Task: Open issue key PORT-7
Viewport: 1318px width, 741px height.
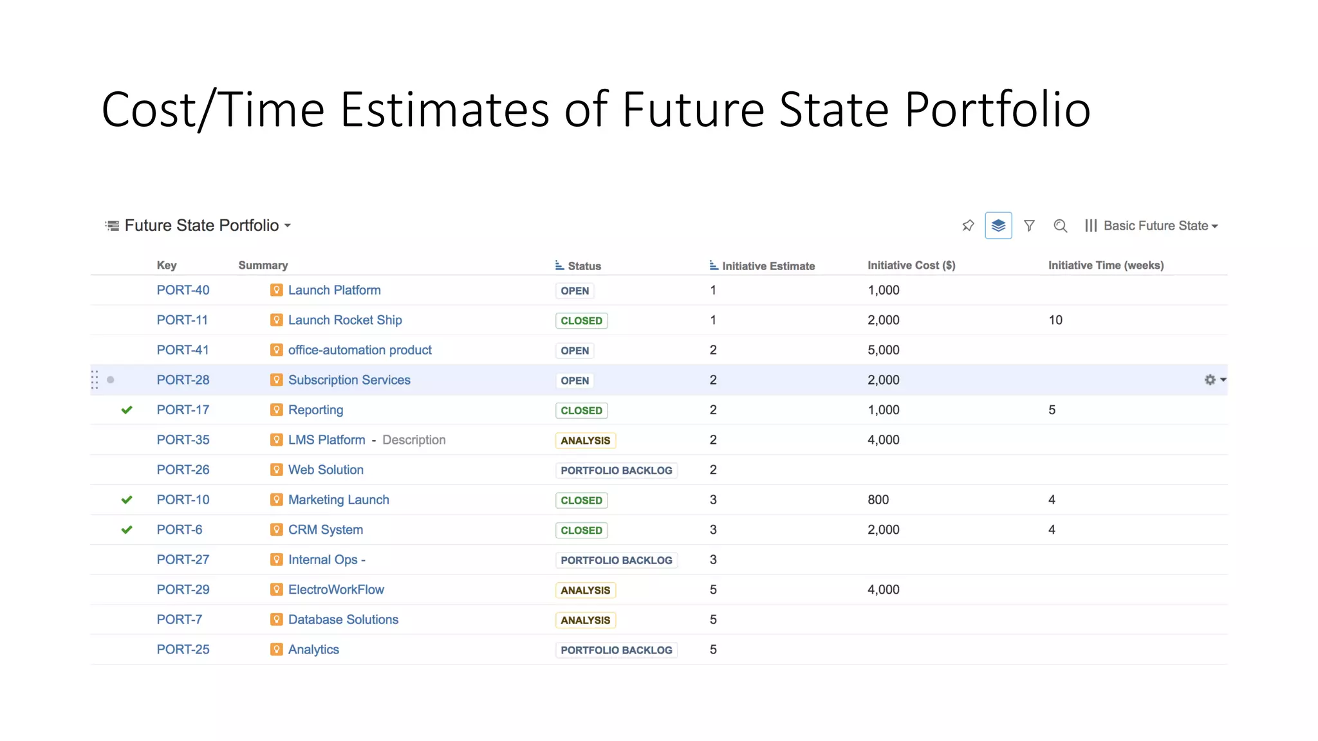Action: [x=179, y=619]
